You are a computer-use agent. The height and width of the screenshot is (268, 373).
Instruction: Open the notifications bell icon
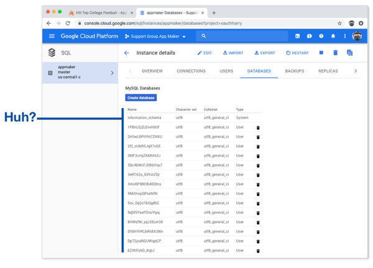pos(333,36)
